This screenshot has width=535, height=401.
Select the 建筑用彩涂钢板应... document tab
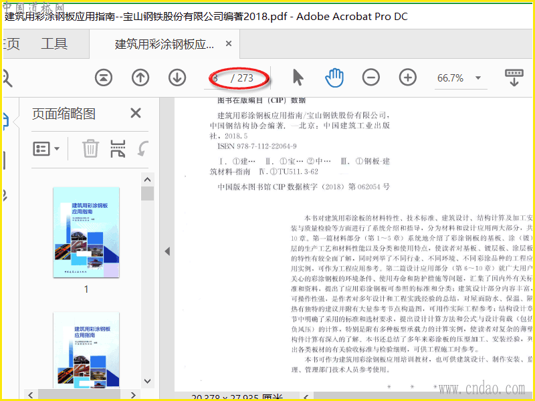(164, 44)
